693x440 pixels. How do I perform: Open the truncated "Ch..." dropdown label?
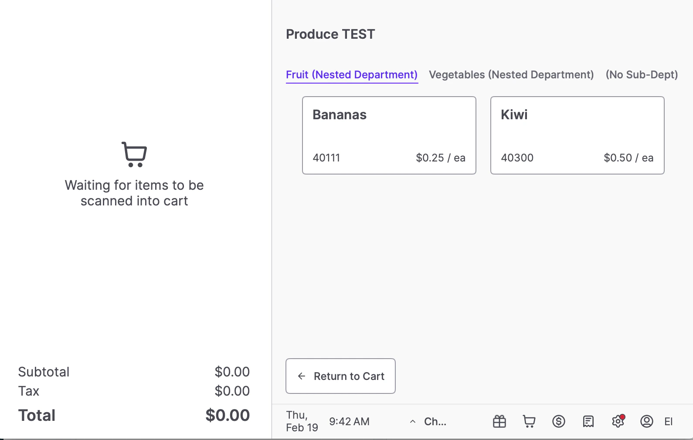click(x=435, y=421)
